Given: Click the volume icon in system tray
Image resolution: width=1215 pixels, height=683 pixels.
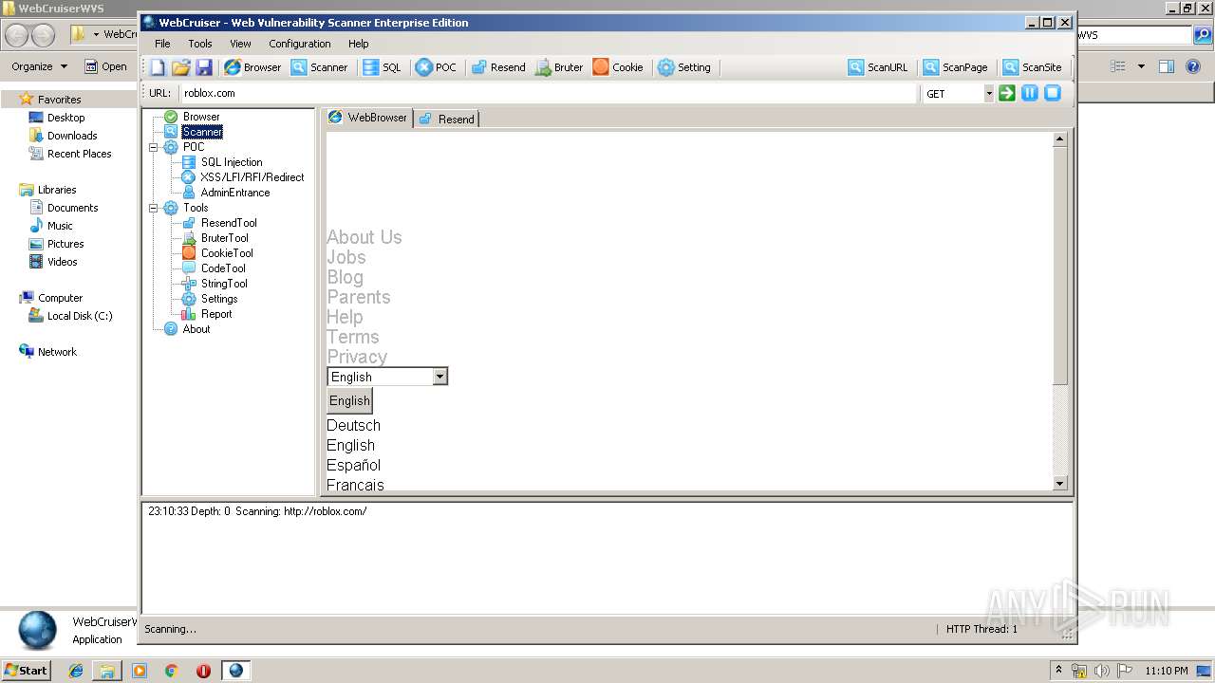Looking at the screenshot, I should 1102,671.
